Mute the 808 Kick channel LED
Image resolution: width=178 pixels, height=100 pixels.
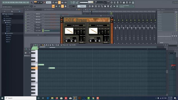click(x=26, y=14)
